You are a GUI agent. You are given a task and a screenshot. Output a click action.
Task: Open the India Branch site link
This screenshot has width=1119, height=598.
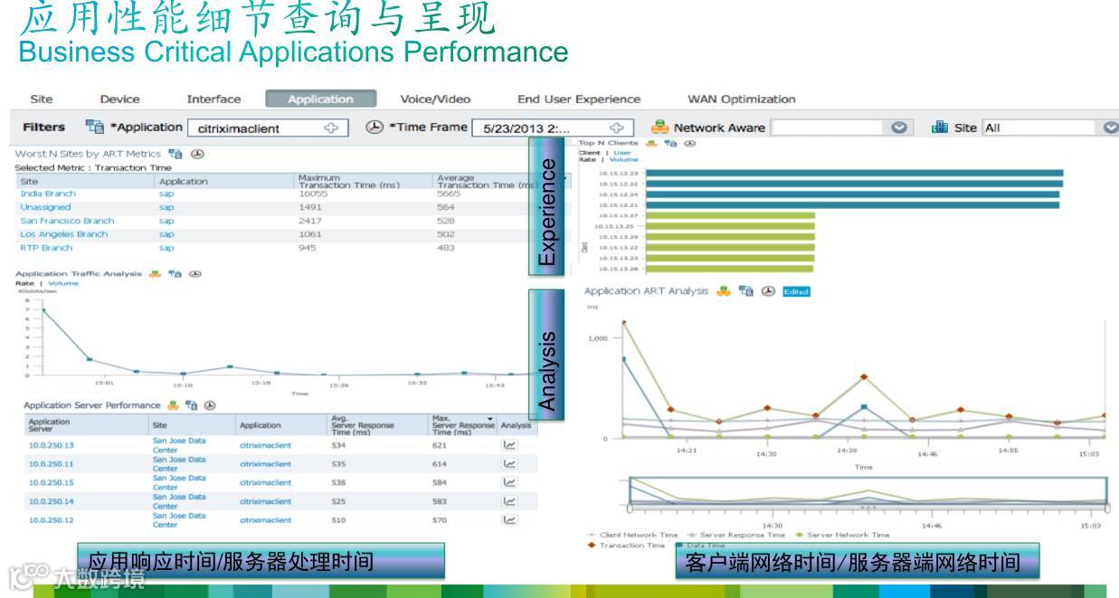click(48, 194)
